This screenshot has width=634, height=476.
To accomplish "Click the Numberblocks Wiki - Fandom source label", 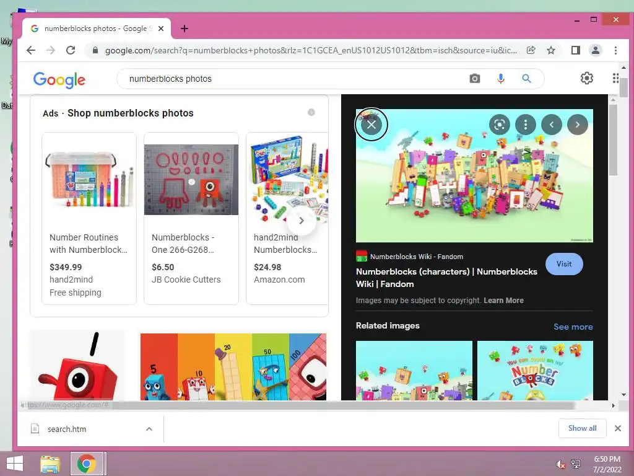I will click(x=417, y=257).
